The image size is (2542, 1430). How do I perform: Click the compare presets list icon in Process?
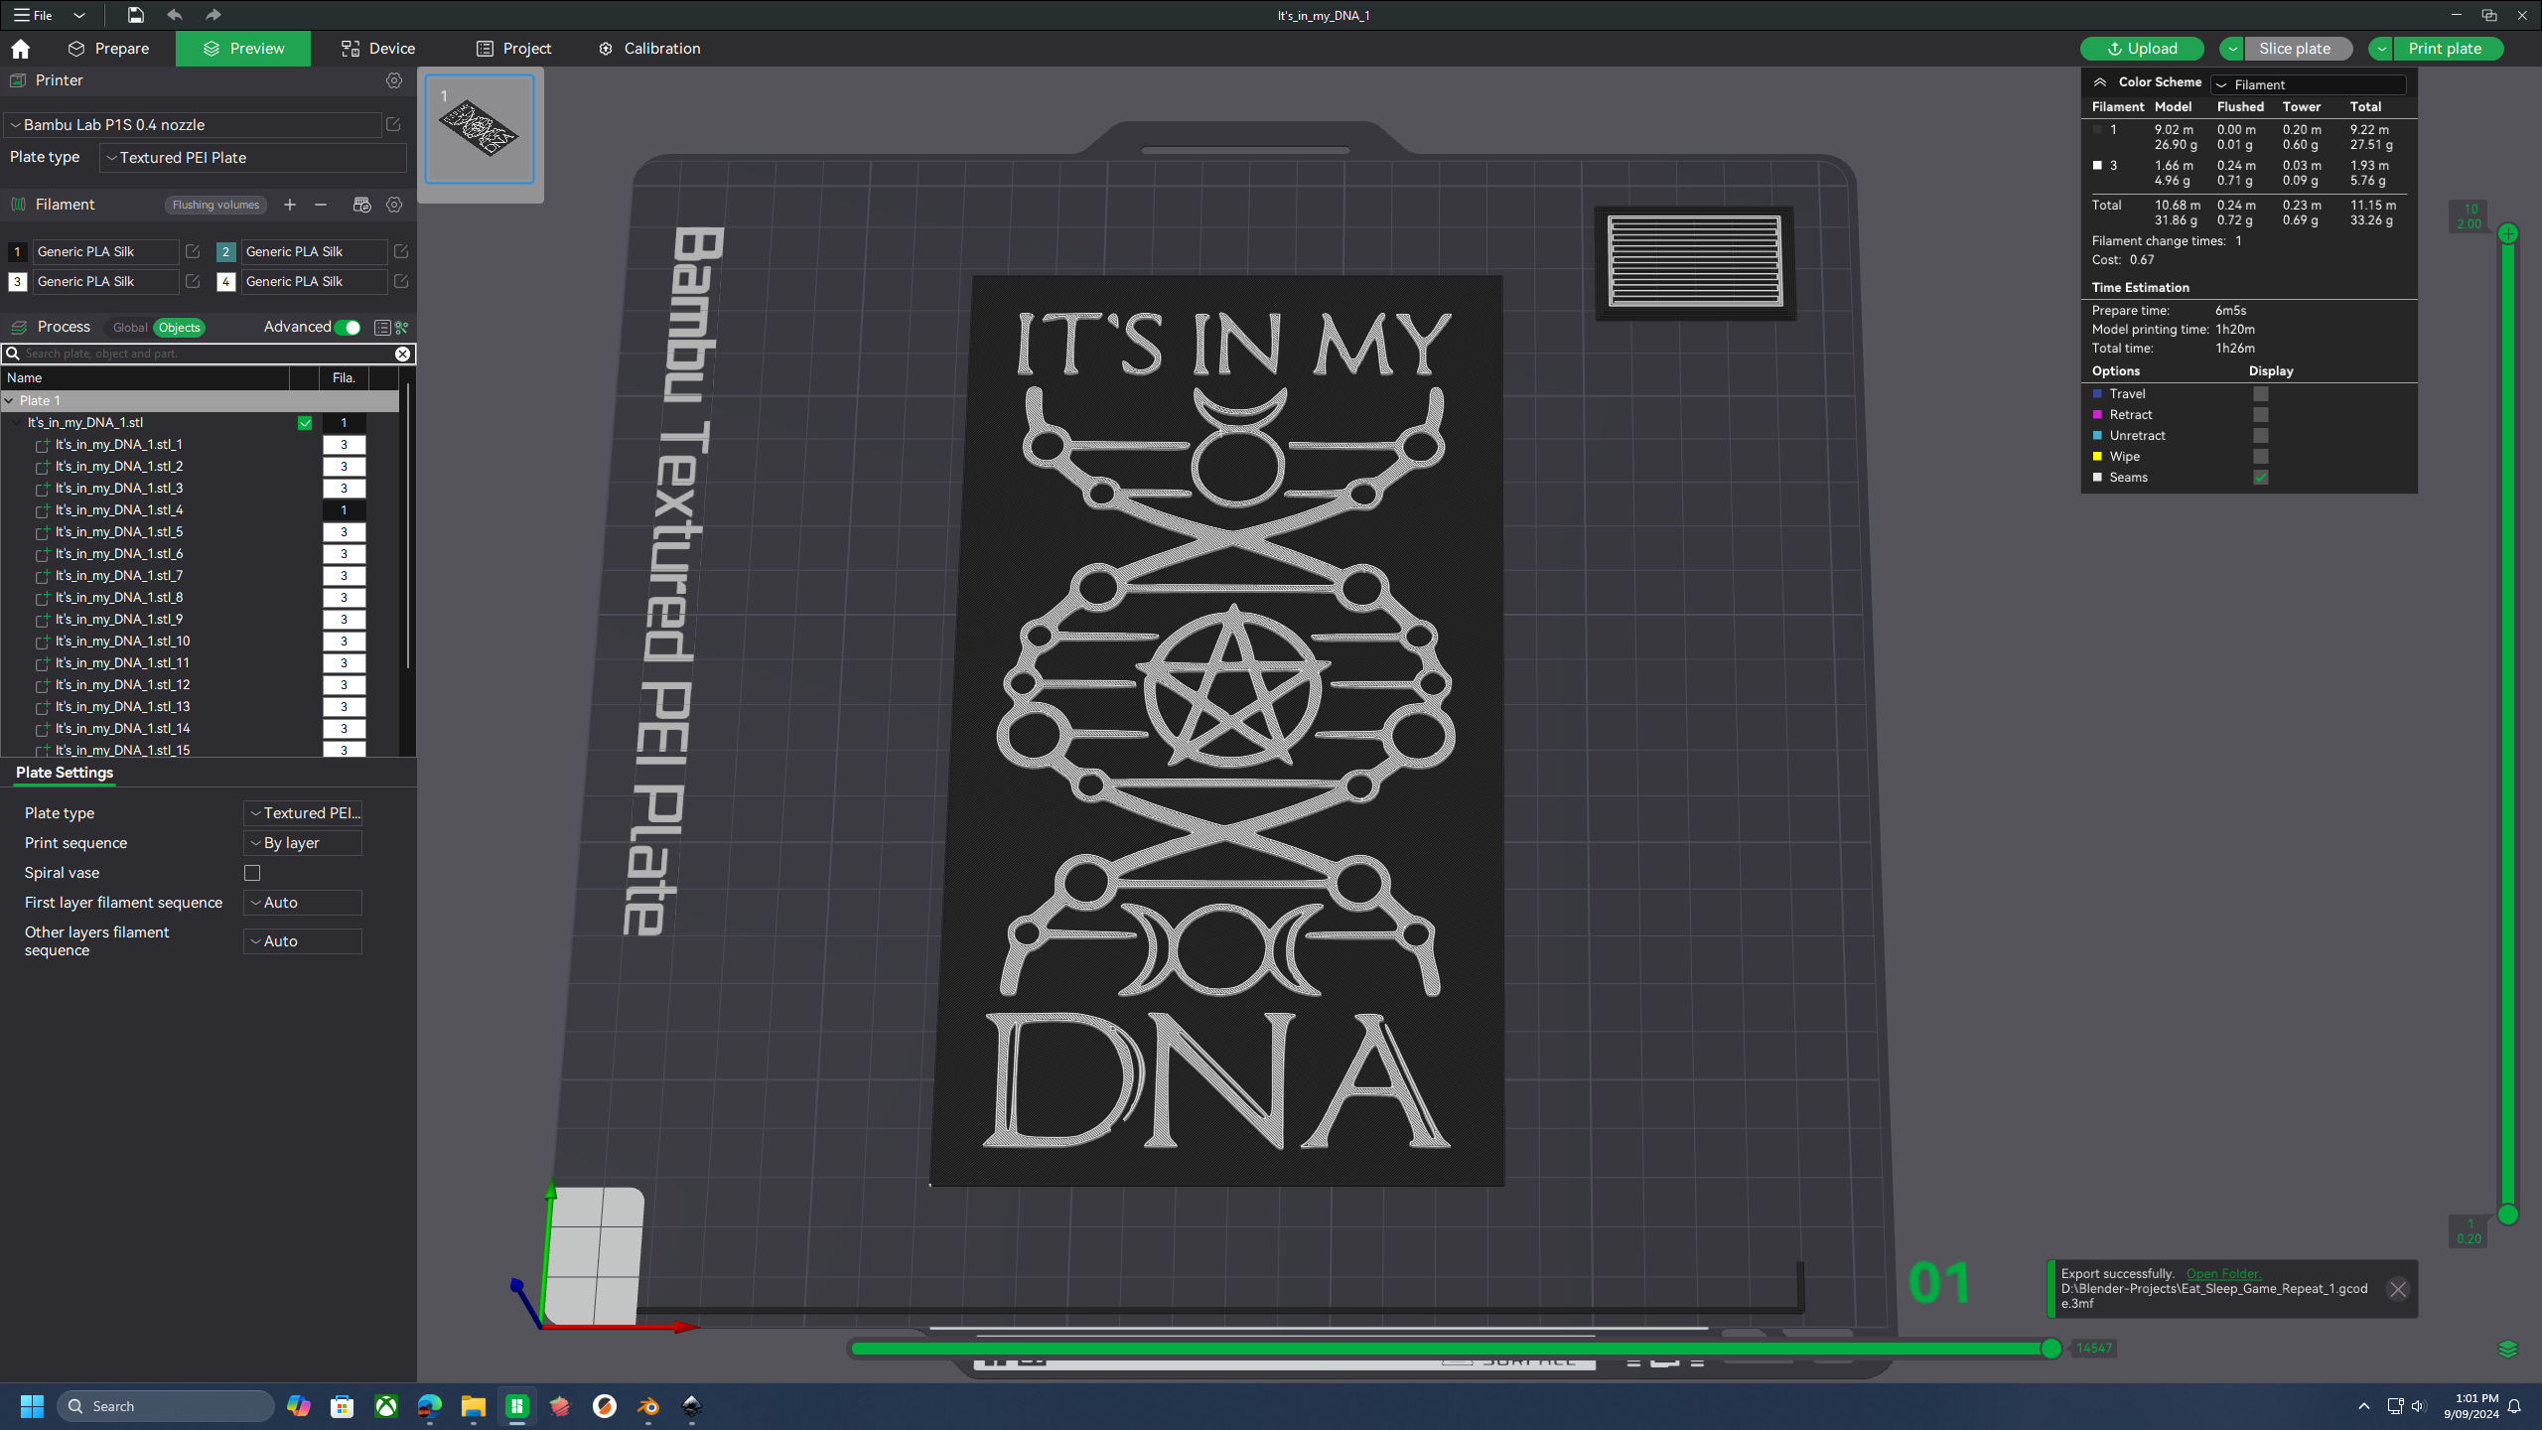(382, 328)
